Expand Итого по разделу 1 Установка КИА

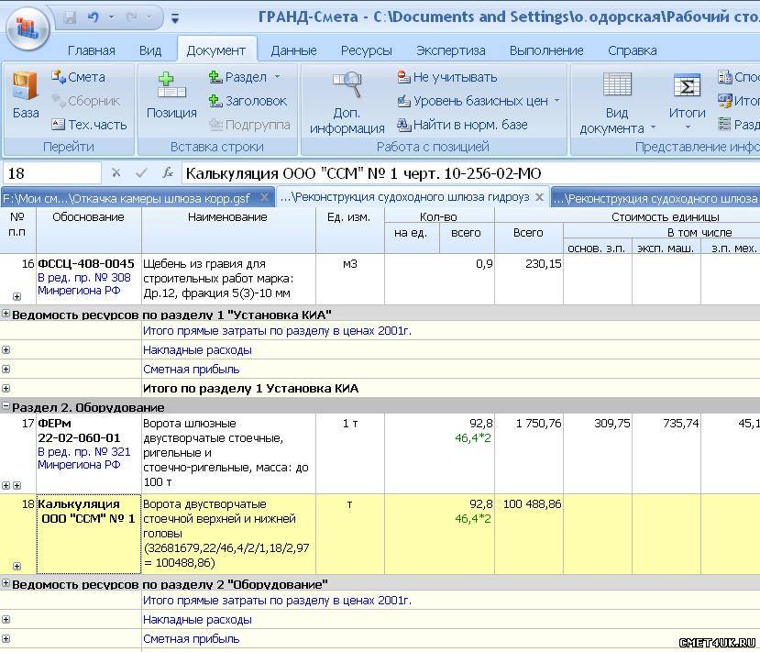tap(6, 388)
